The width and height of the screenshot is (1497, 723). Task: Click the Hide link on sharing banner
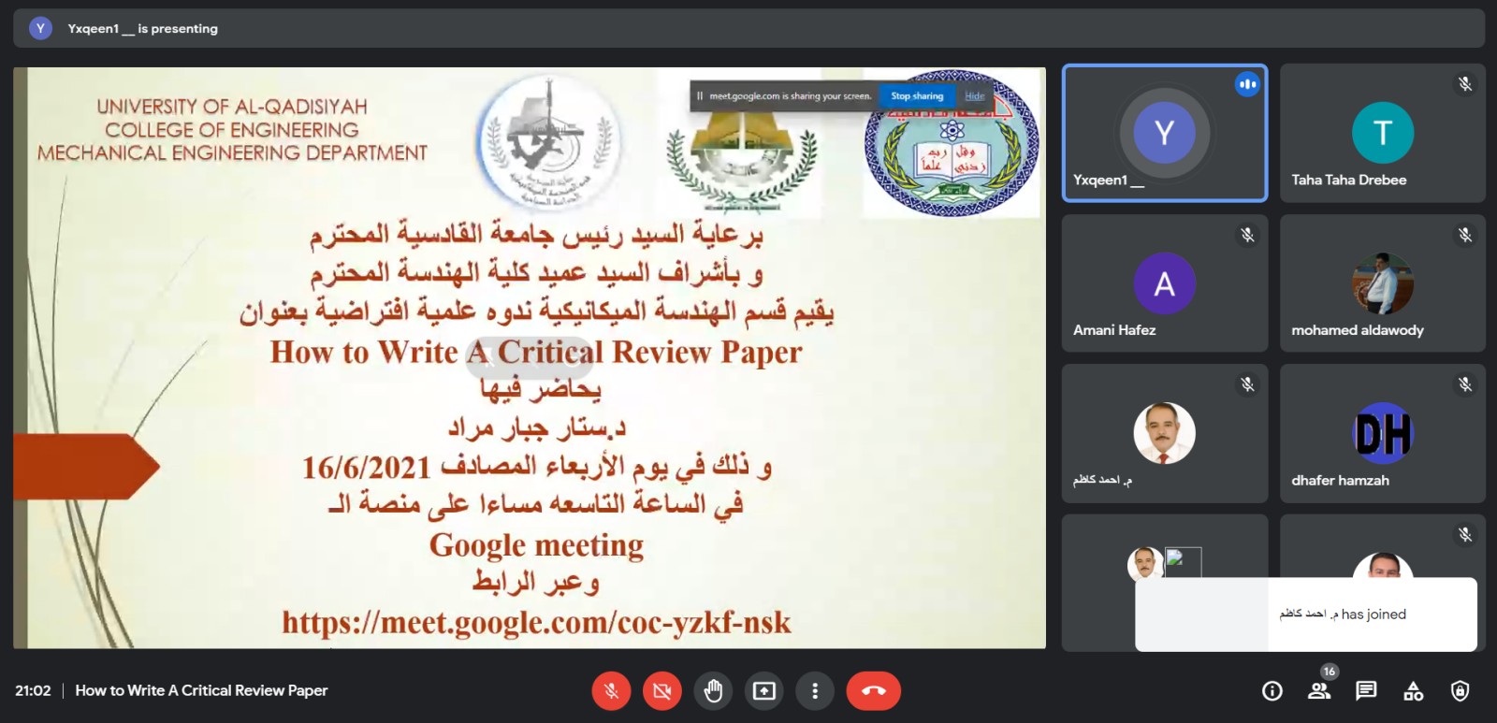(975, 96)
